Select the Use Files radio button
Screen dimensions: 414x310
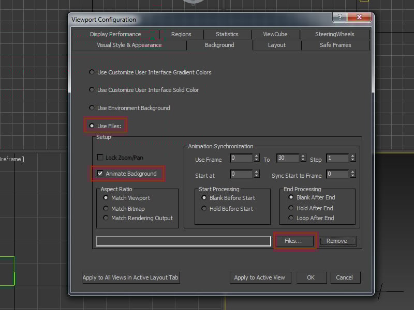[92, 126]
